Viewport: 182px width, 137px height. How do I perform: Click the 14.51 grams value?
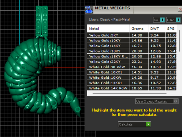137,72
